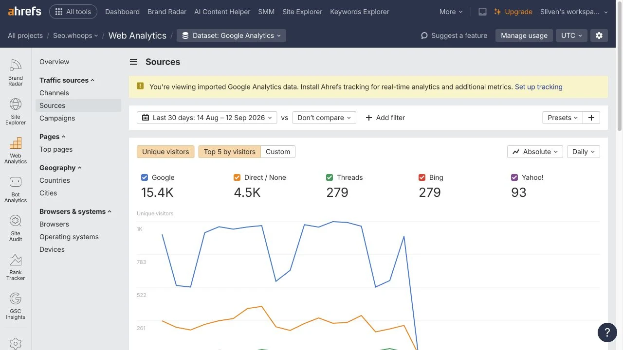
Task: Open Countries in side menu
Action: coord(55,180)
